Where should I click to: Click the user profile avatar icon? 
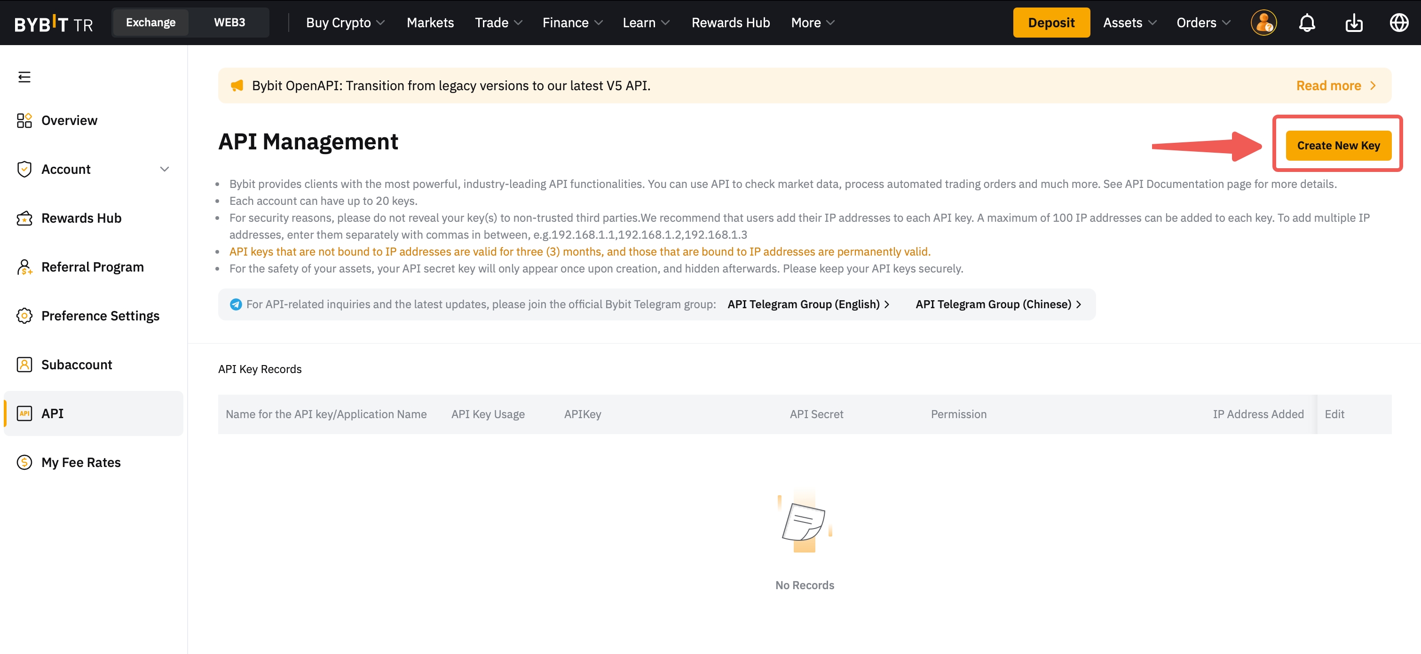click(x=1263, y=23)
